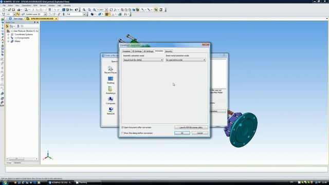The height and width of the screenshot is (185, 329).
Task: Click the KOMPAS-3D V14 taskbar button
Action: 61,182
